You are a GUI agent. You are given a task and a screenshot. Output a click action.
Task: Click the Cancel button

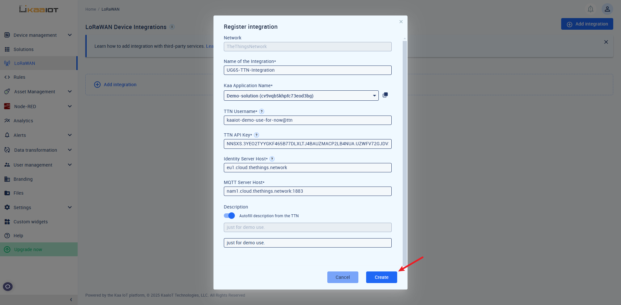tap(343, 277)
